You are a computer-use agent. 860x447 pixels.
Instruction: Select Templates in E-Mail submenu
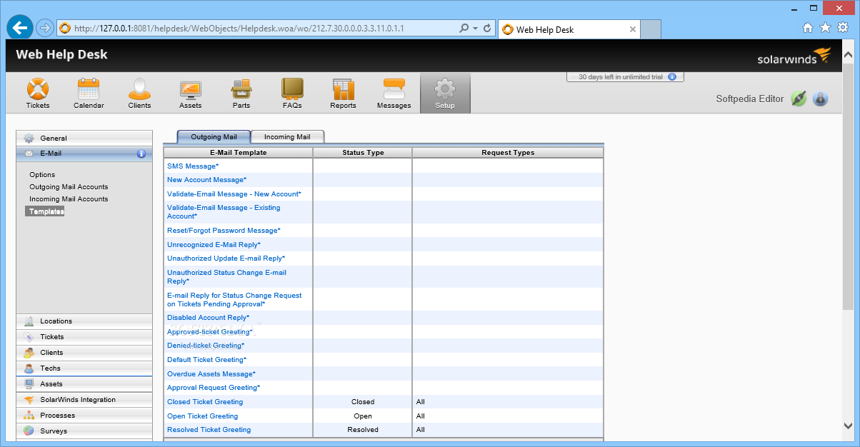44,211
